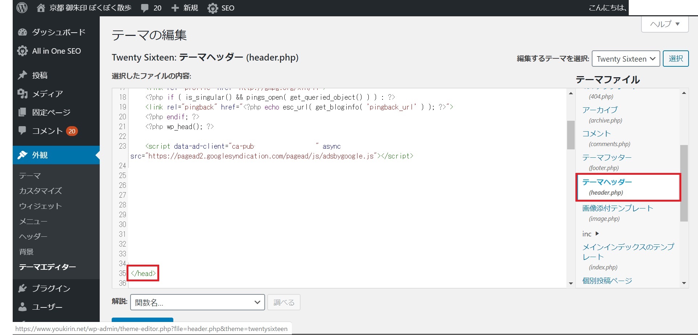Click the メディア media icon
This screenshot has height=335, width=698.
click(x=22, y=94)
